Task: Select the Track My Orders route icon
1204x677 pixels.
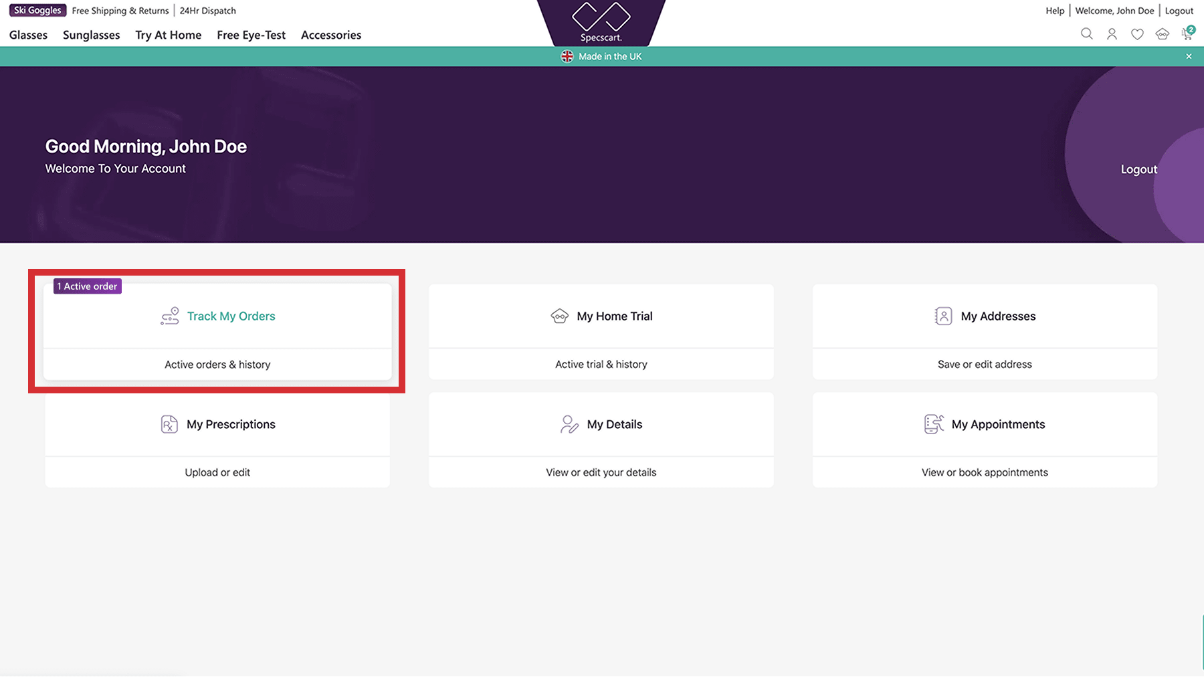Action: click(171, 316)
